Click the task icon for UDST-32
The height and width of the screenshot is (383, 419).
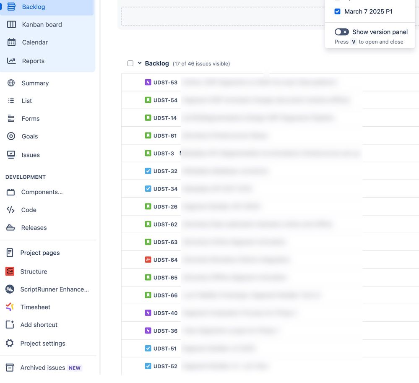[148, 171]
